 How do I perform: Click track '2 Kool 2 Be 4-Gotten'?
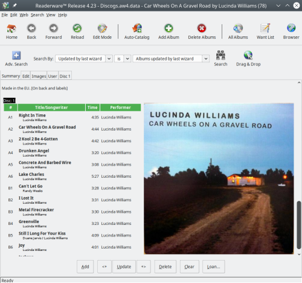tap(38, 139)
